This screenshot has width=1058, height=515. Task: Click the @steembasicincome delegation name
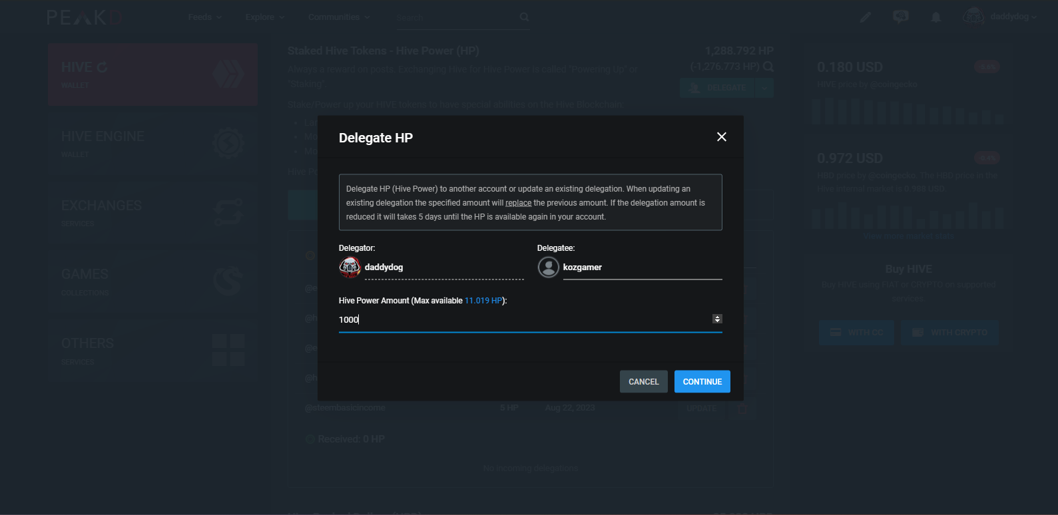coord(345,408)
